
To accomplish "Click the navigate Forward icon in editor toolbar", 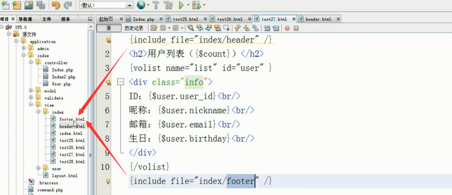I will pyautogui.click(x=175, y=28).
